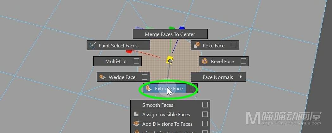Choose Poke Face from marking menu

click(x=215, y=45)
